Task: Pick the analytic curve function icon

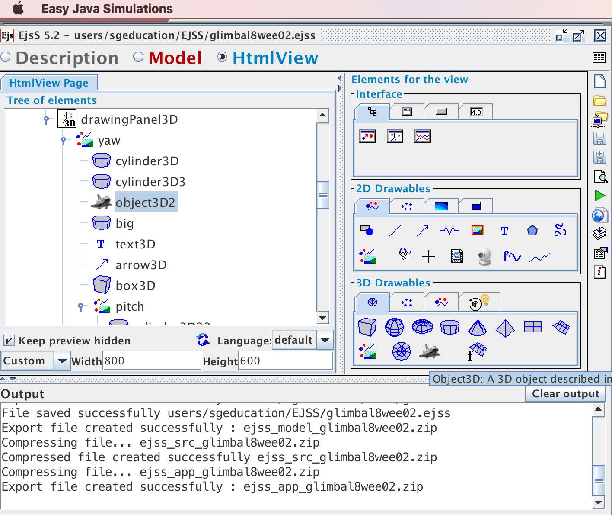Action: (x=512, y=257)
